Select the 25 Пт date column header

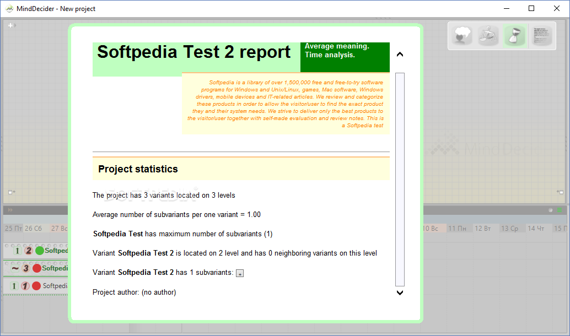[x=13, y=229]
